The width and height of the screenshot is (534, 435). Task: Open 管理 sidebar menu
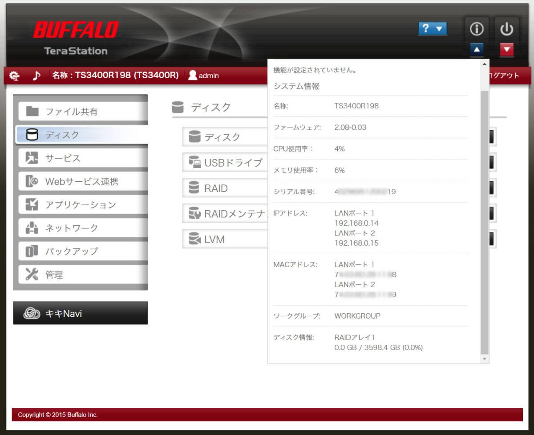point(83,275)
